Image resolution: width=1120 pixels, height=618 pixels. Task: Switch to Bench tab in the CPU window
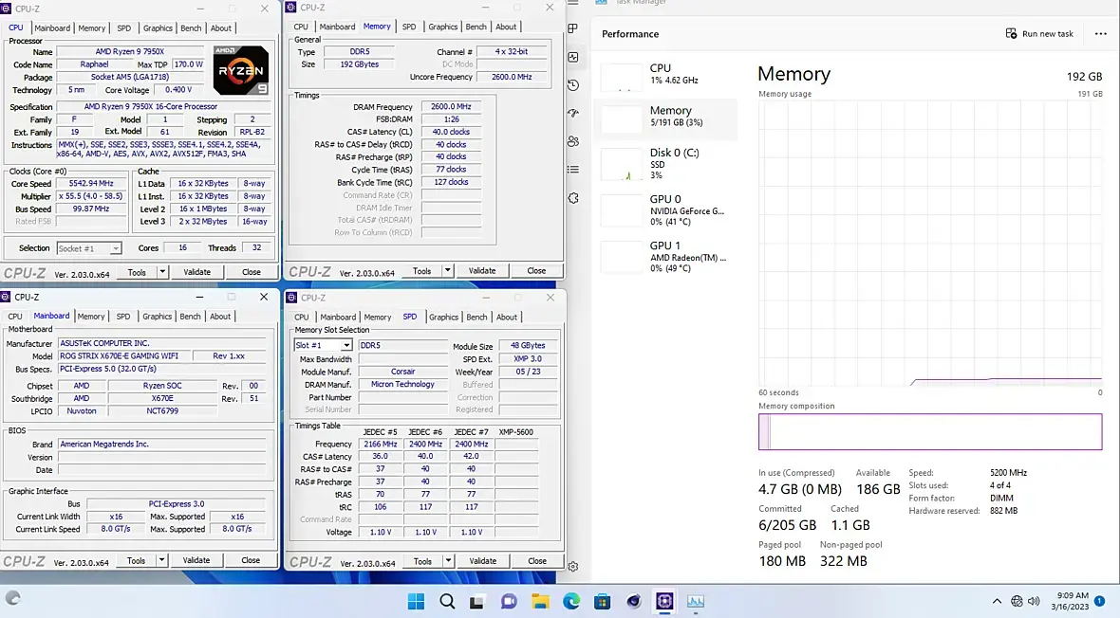(191, 27)
